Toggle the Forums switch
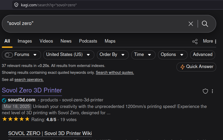Viewport: 223px width, 140px height. 9,55
